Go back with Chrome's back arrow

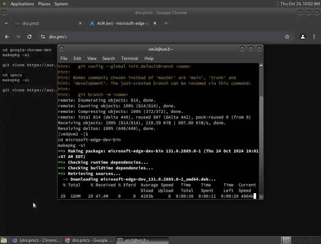[7, 37]
